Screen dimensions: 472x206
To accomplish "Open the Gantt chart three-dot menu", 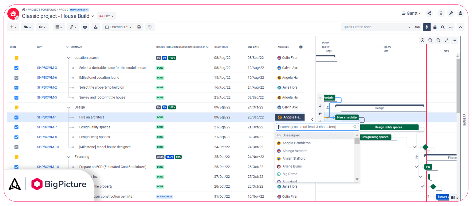I will [454, 40].
